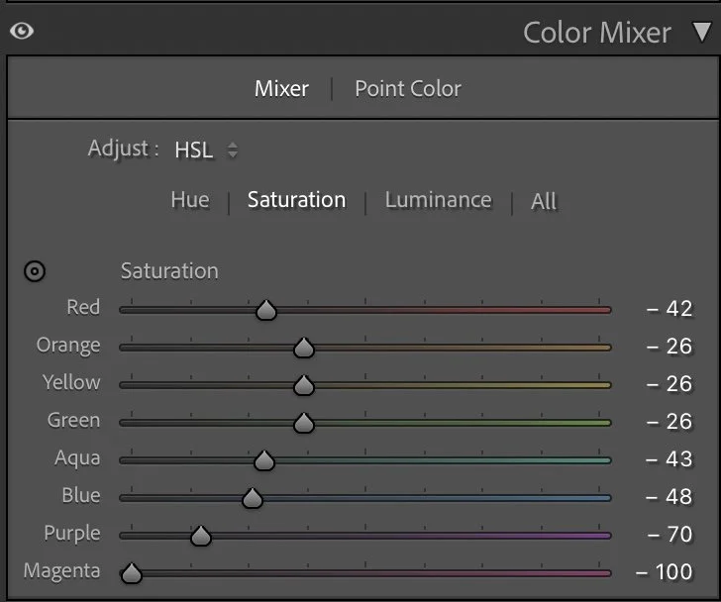Click the Magenta value -100 field

(664, 572)
